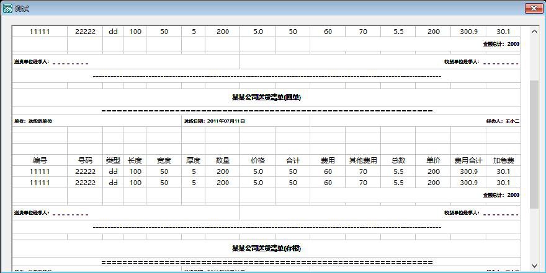Viewport: 546px width, 273px height.
Task: Click the 某某公司送货清单(存根) title
Action: (x=266, y=248)
